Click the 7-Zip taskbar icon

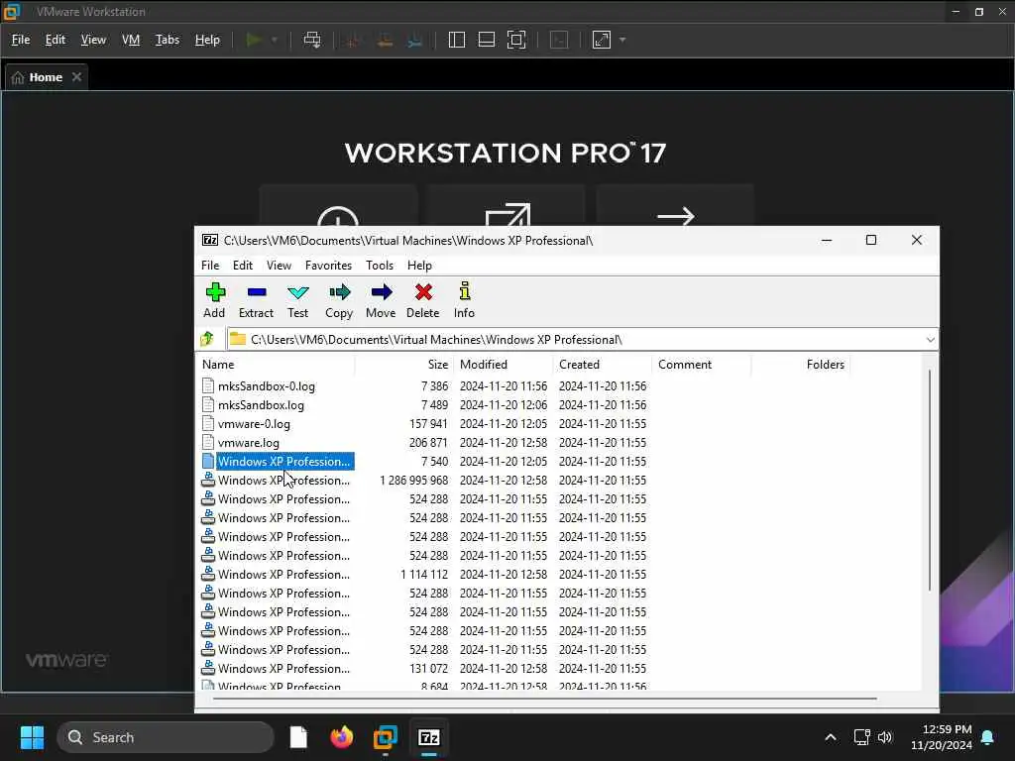pos(428,737)
